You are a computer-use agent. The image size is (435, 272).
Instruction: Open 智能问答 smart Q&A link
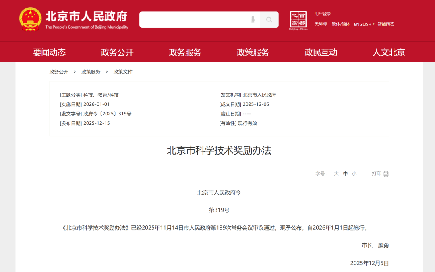click(x=386, y=24)
